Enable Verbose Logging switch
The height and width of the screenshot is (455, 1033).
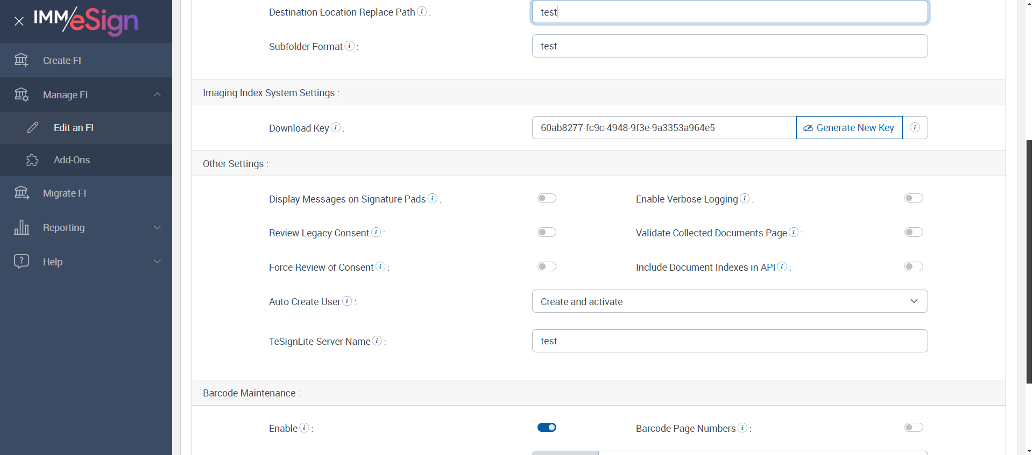pyautogui.click(x=914, y=198)
